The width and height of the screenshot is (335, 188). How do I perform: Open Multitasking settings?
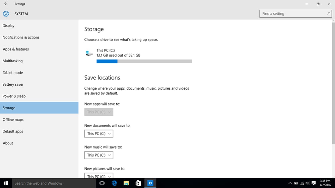pyautogui.click(x=39, y=61)
